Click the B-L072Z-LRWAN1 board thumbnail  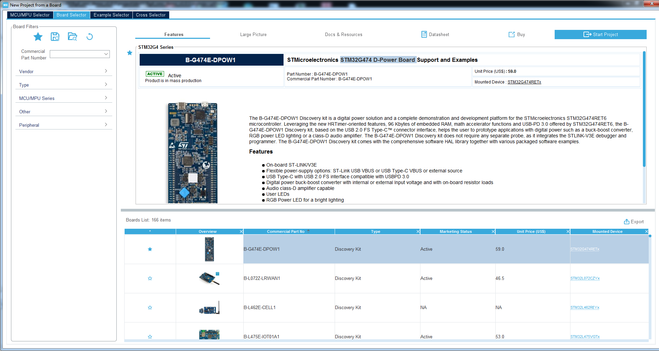tap(209, 278)
